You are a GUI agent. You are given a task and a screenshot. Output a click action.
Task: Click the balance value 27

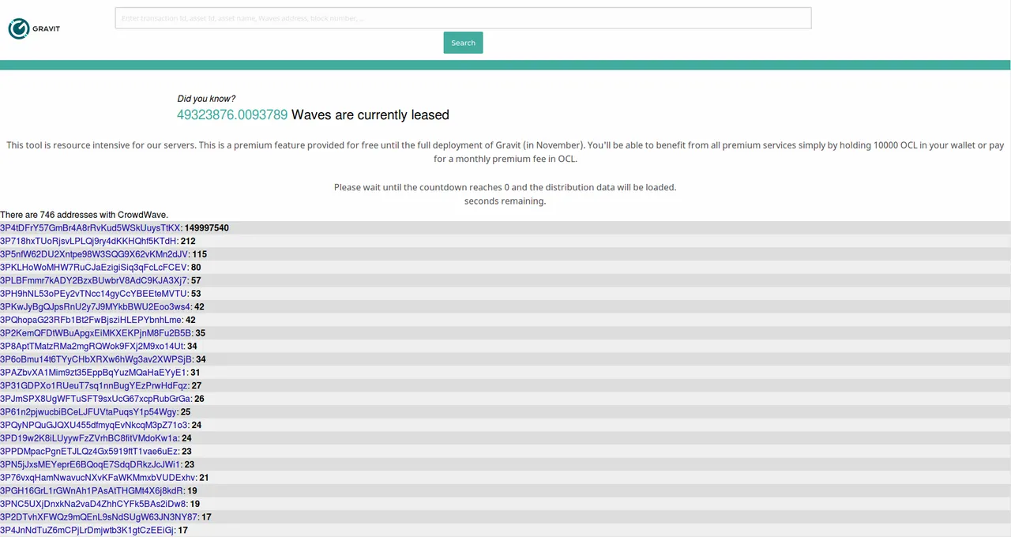tap(197, 385)
